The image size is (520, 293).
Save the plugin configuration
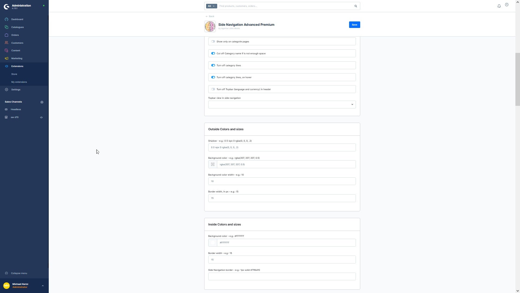coord(354,25)
